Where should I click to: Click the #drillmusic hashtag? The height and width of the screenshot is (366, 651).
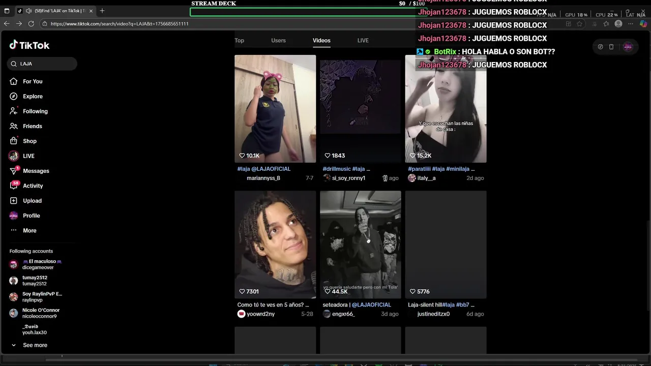pyautogui.click(x=337, y=169)
